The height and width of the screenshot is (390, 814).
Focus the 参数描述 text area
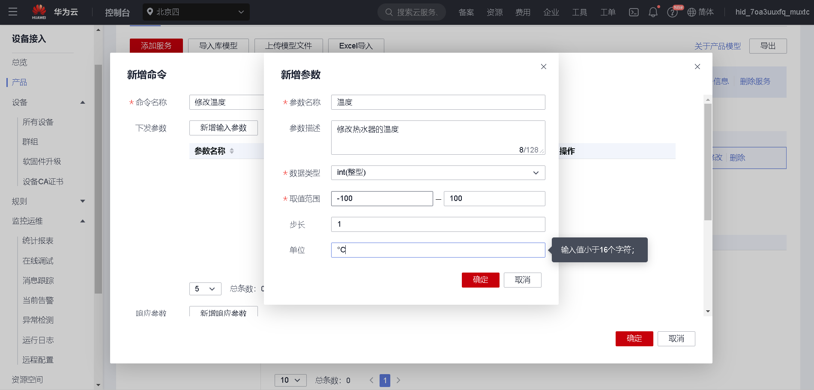(438, 138)
